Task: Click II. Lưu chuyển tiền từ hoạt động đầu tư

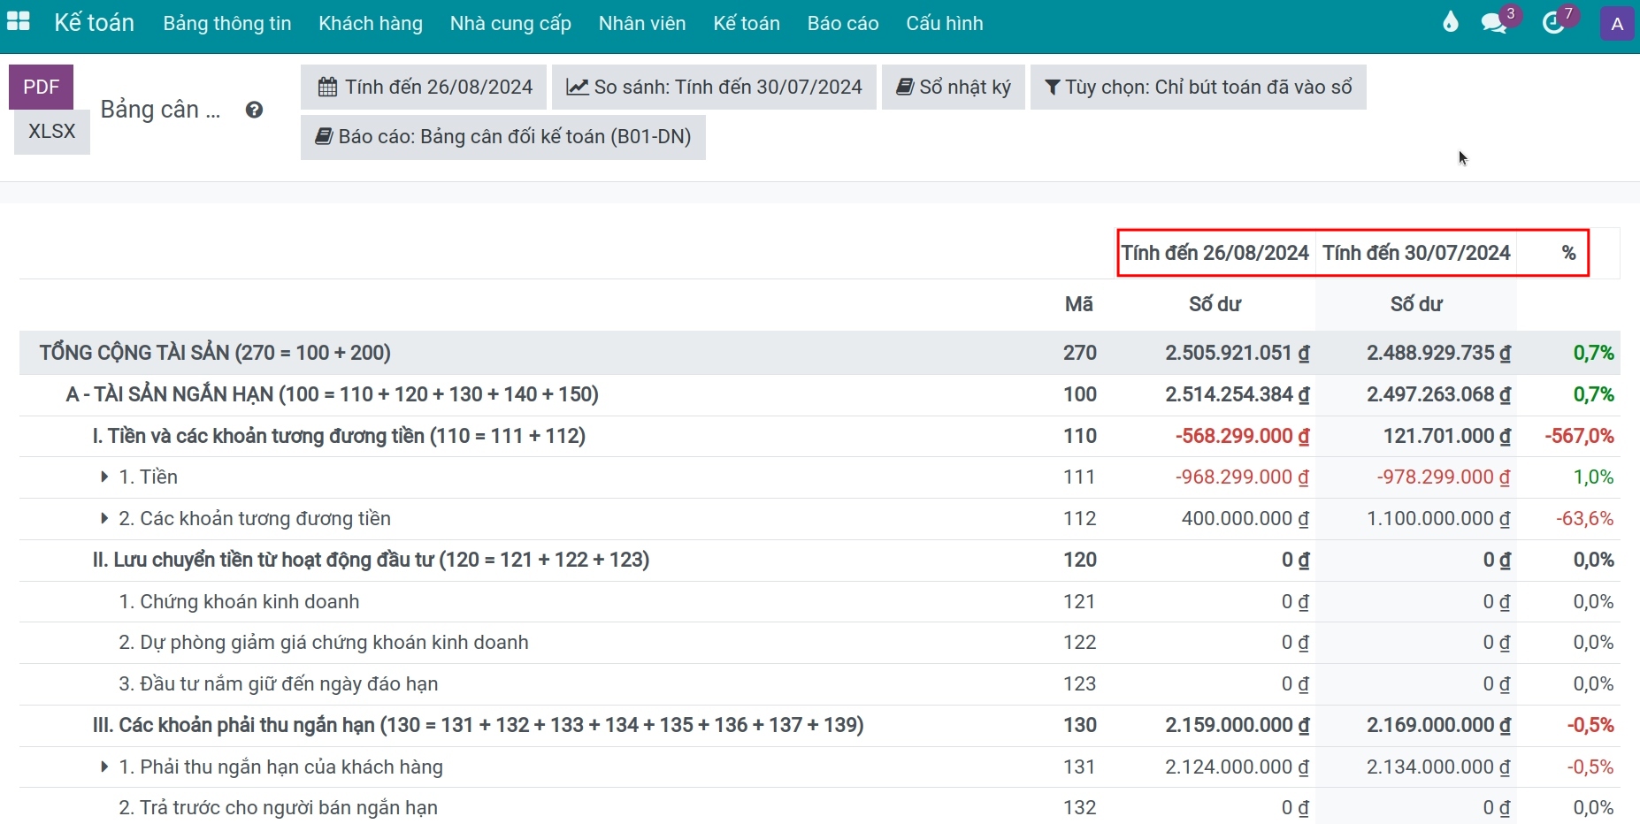Action: 371,560
